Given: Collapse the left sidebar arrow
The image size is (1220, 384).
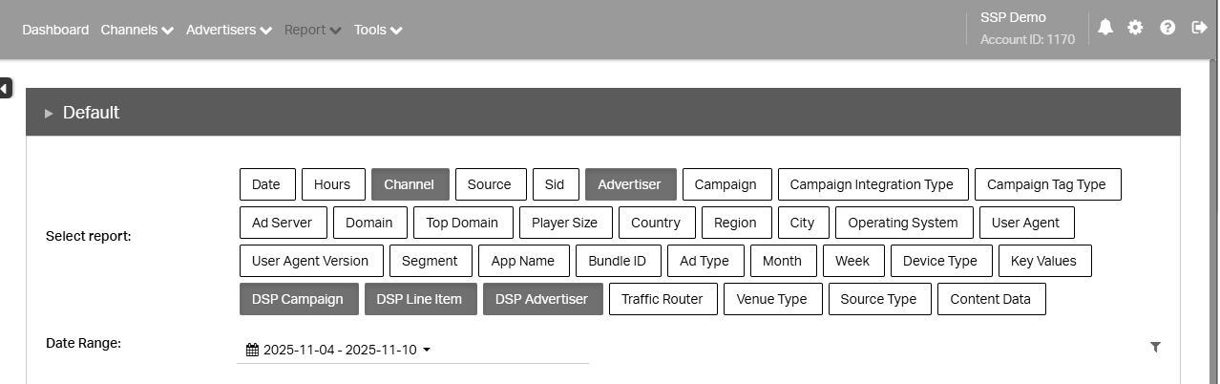Looking at the screenshot, I should click(x=6, y=89).
